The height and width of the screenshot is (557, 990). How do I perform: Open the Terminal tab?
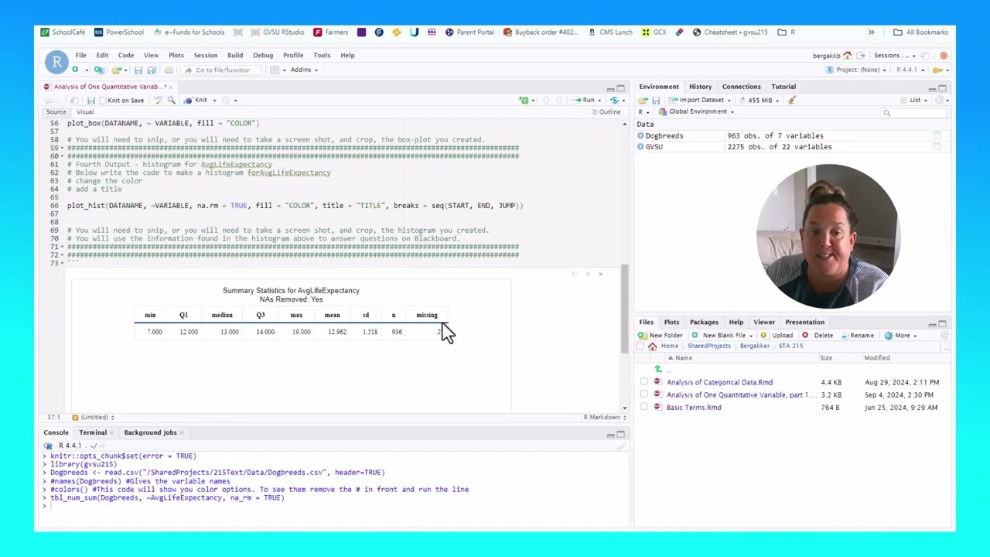[x=92, y=432]
